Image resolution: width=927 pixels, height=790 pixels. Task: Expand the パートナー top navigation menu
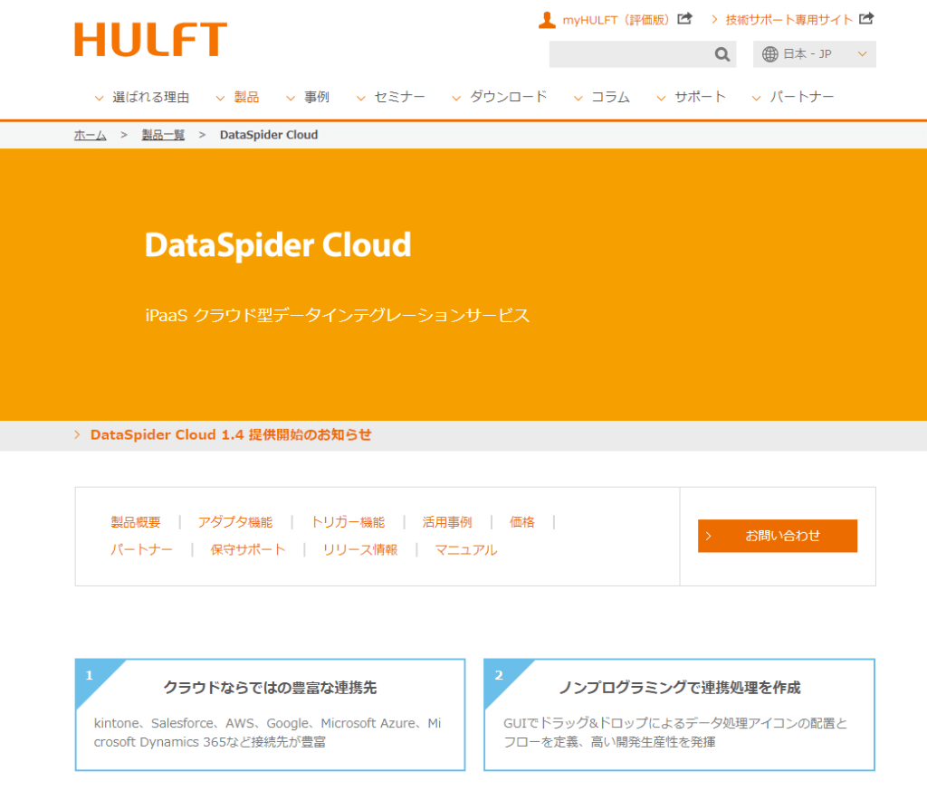pyautogui.click(x=793, y=97)
